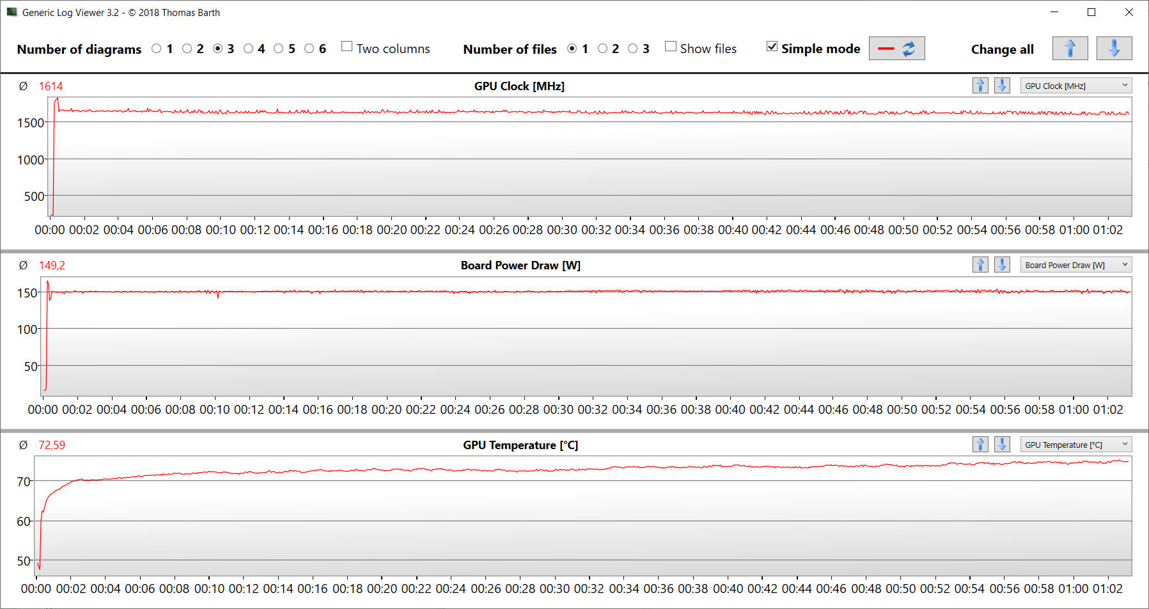Screen dimensions: 1149x609
Task: Click the Change all down arrow button
Action: click(x=1114, y=49)
